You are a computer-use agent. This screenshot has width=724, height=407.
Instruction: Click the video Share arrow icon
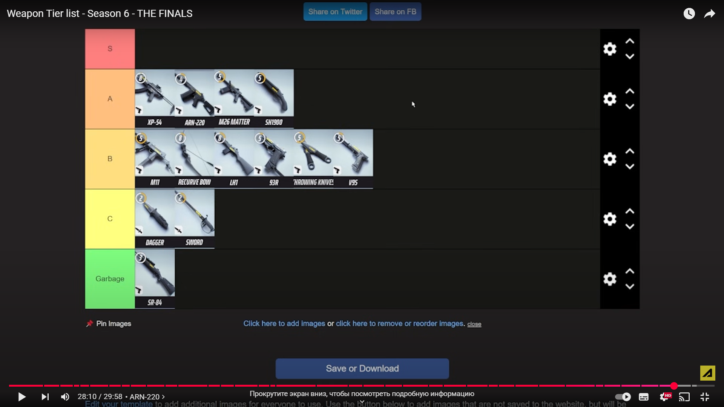(x=710, y=14)
